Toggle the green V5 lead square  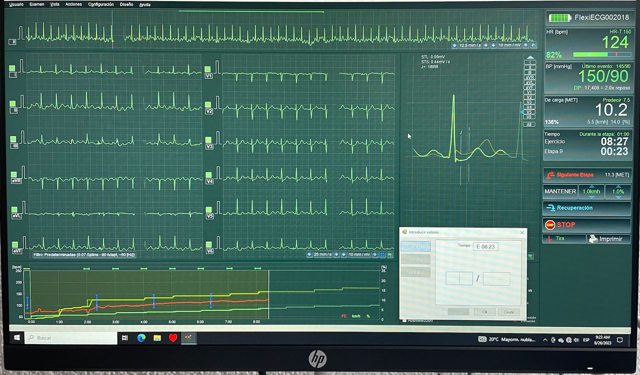pyautogui.click(x=208, y=209)
